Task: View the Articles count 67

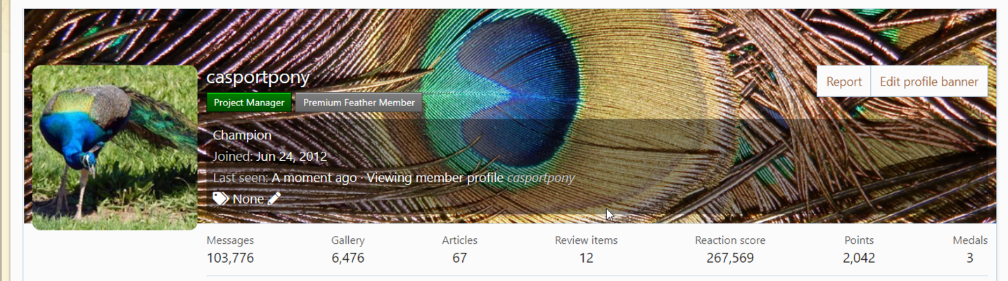Action: [x=459, y=258]
